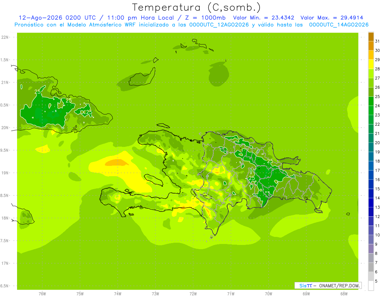Click the "6.5N" latitude axis label

click(x=5, y=286)
